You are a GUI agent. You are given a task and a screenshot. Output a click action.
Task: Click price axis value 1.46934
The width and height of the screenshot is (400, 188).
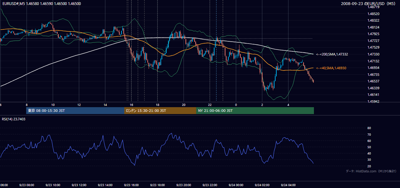coord(373,68)
